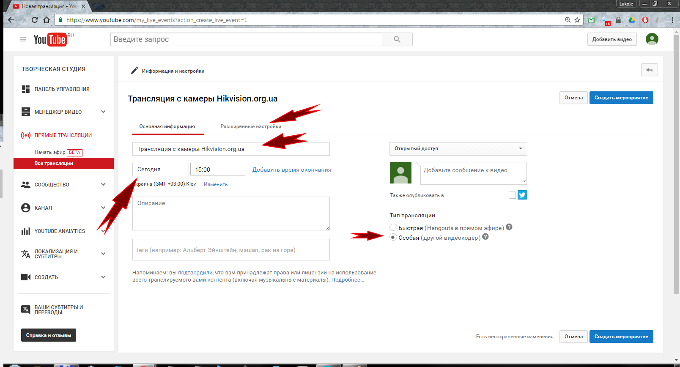Expand the Менеджер видео section

103,112
